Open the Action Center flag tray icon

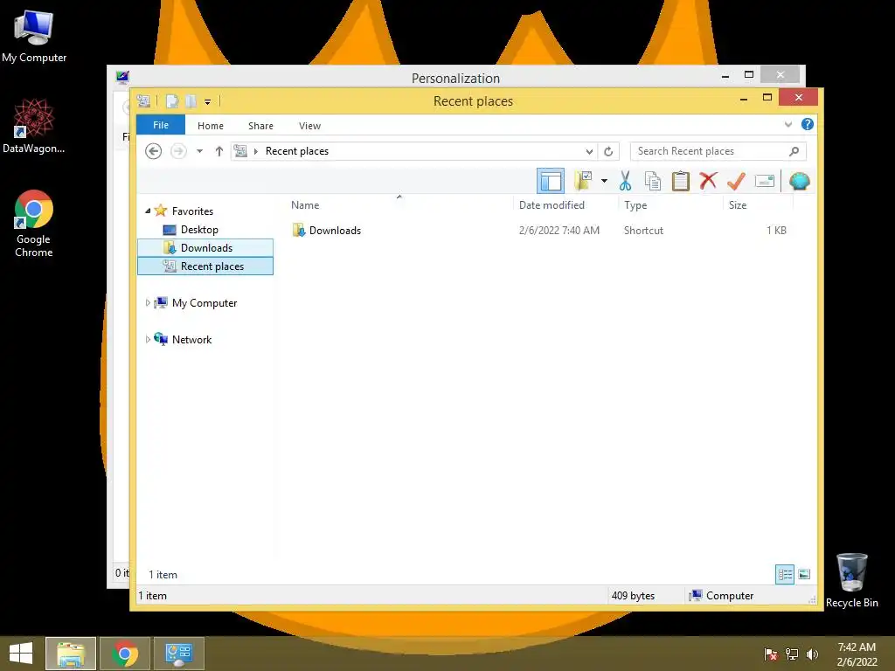click(x=771, y=654)
